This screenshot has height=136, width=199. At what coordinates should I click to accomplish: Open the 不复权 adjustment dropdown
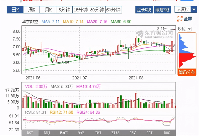click(x=185, y=10)
